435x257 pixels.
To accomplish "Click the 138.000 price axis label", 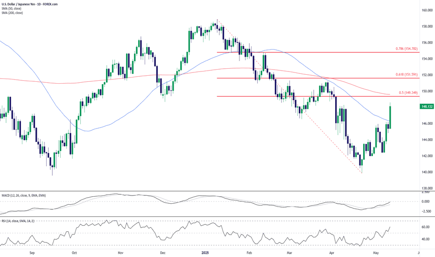I will 427,188.
